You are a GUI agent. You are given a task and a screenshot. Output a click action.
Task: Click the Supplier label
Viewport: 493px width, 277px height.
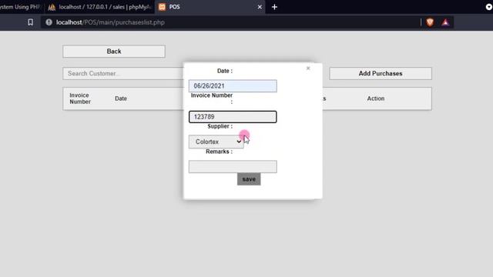(220, 126)
